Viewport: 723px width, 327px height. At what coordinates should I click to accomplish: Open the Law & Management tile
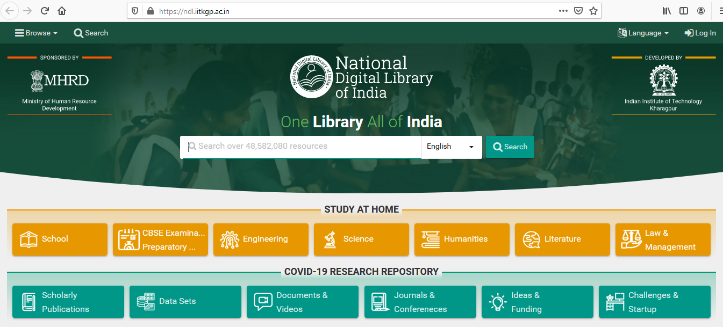[663, 239]
